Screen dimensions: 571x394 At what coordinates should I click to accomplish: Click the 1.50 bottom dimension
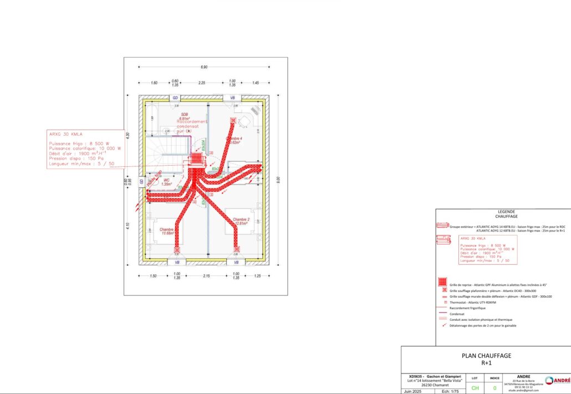(153, 276)
